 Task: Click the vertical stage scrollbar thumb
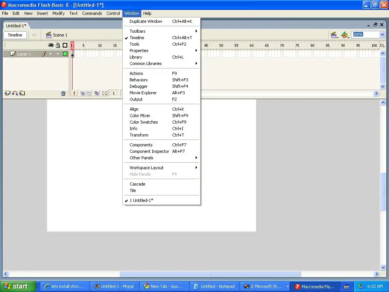383,192
